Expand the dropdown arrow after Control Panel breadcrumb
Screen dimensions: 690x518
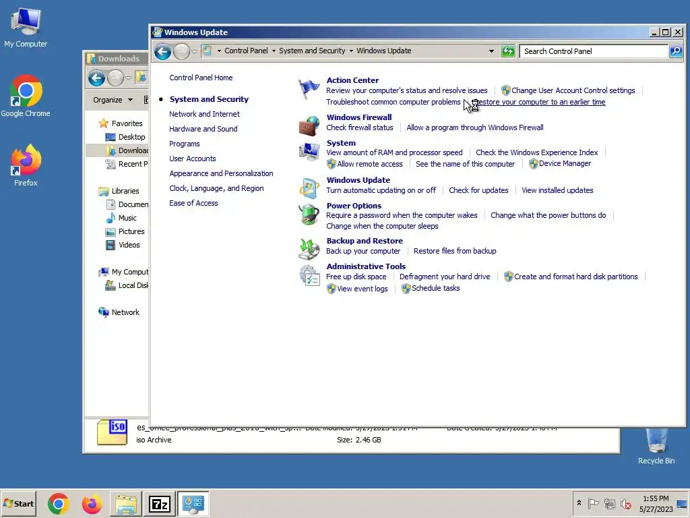274,51
